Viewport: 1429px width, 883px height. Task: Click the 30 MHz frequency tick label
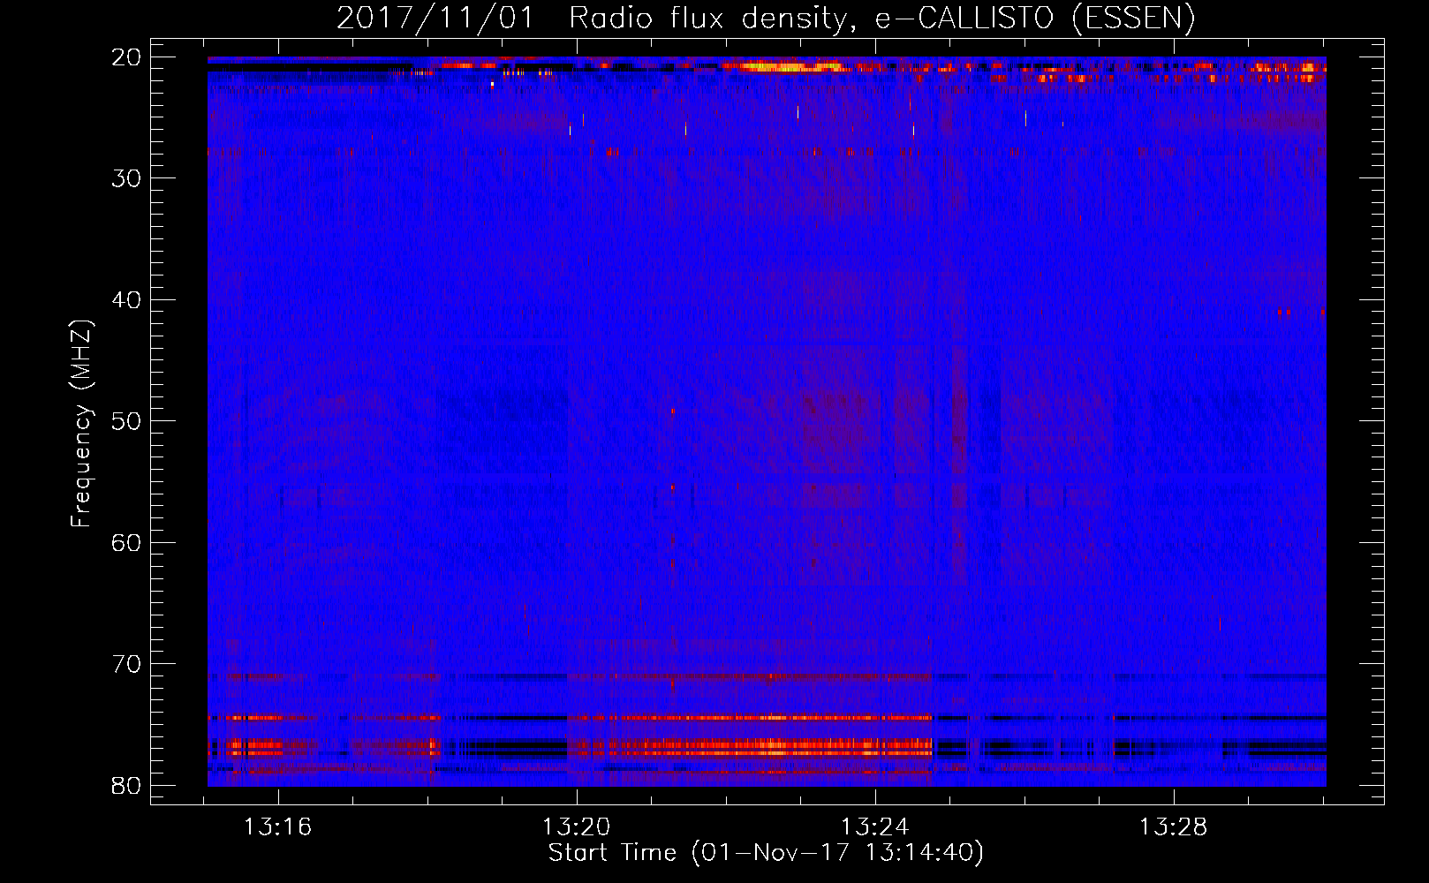[127, 178]
